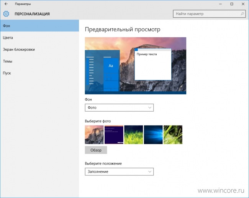Select the grass blades macro thumbnail
249x198 pixels.
tap(173, 135)
